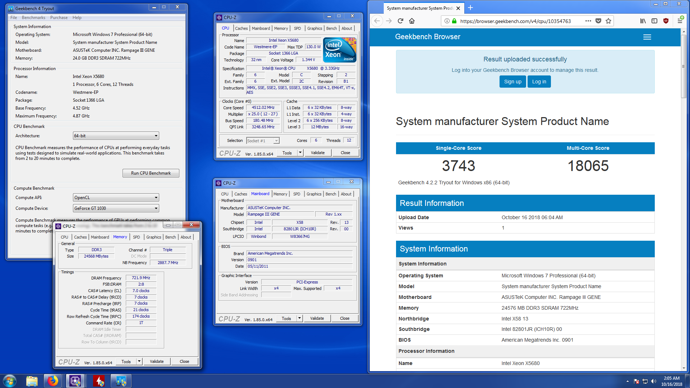Open network icon in system tray
Screen dimensions: 690x388
pos(645,381)
